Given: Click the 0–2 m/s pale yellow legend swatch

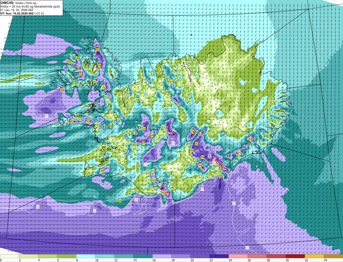Looking at the screenshot, I should 10,256.
